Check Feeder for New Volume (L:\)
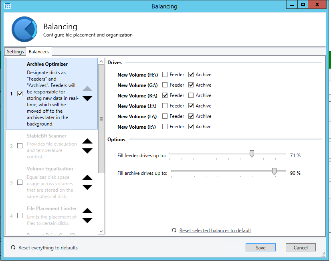The height and width of the screenshot is (261, 331). point(165,116)
